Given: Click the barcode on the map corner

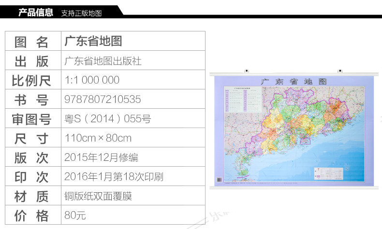Looking at the screenshot, I should coord(219,180).
